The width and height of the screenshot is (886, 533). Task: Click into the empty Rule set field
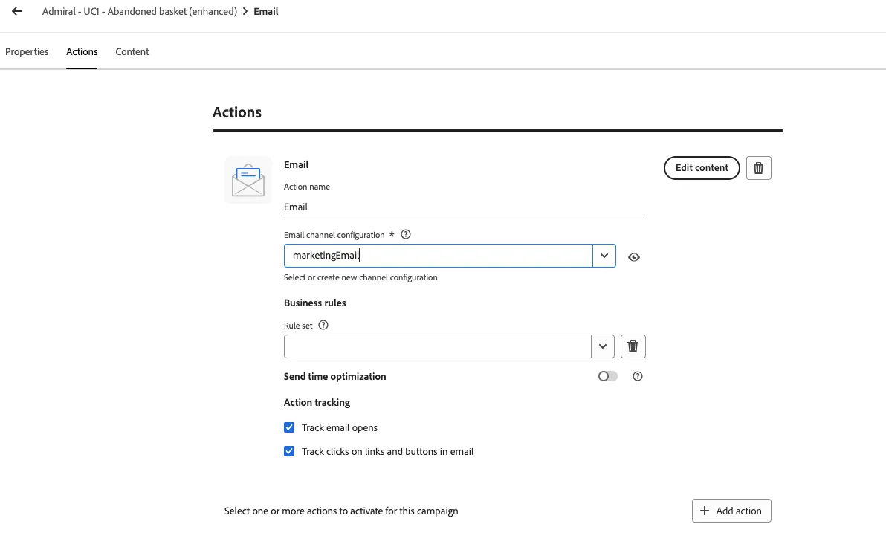point(437,346)
